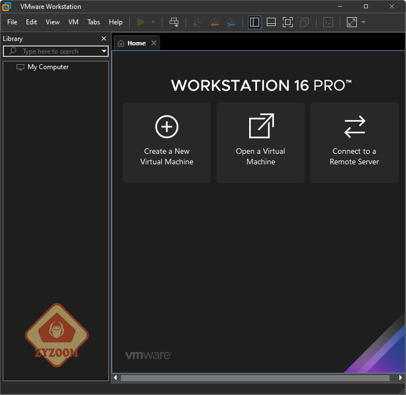Click the horizontal scrollbar thumb
This screenshot has height=395, width=406.
click(255, 378)
